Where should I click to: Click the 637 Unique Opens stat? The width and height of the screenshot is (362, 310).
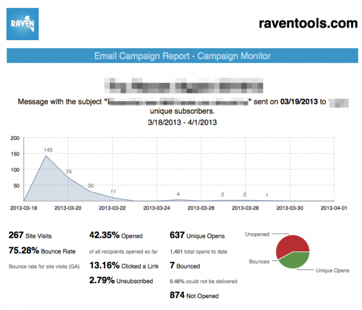coord(197,235)
